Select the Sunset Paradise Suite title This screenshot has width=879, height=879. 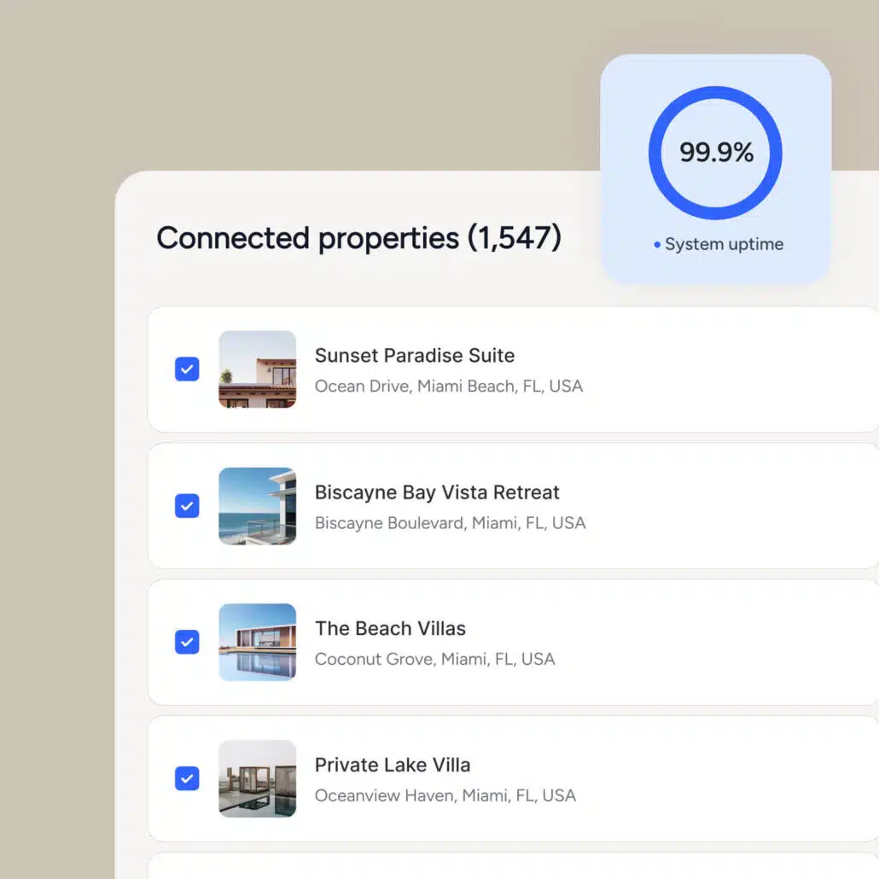[x=414, y=355]
